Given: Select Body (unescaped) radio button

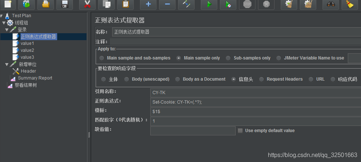Looking at the screenshot, I should (127, 79).
